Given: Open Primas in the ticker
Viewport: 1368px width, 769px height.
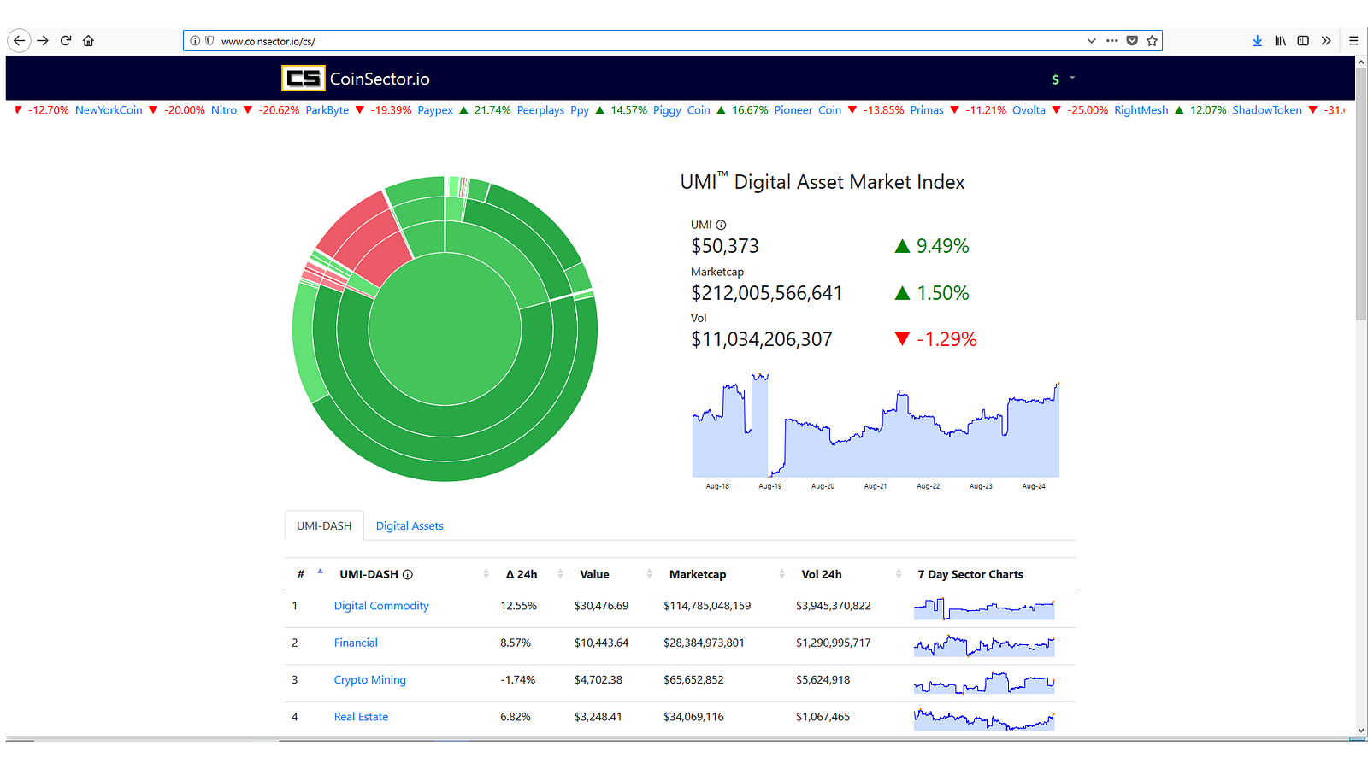Looking at the screenshot, I should [927, 110].
